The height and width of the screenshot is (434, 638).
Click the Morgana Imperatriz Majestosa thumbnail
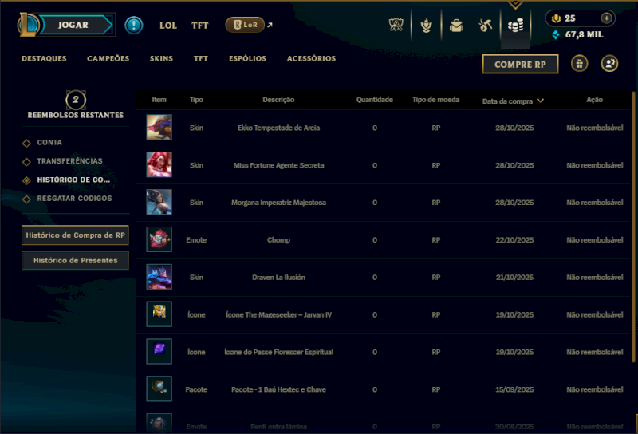click(x=159, y=202)
